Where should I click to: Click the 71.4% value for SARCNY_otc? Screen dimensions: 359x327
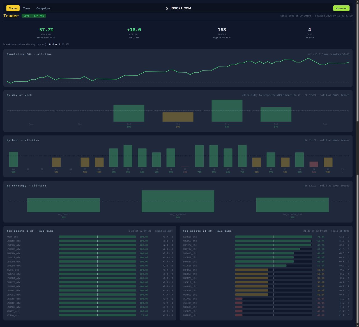click(321, 237)
